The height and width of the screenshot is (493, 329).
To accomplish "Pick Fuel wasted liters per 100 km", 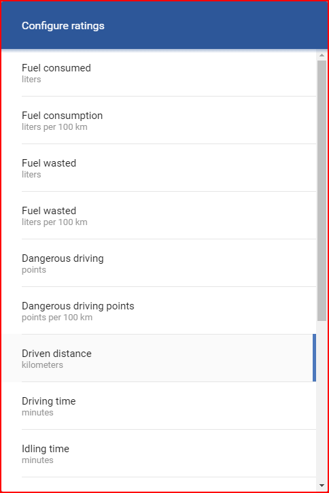I will click(x=158, y=216).
